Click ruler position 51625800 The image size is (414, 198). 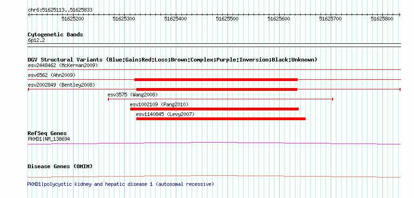[382, 19]
